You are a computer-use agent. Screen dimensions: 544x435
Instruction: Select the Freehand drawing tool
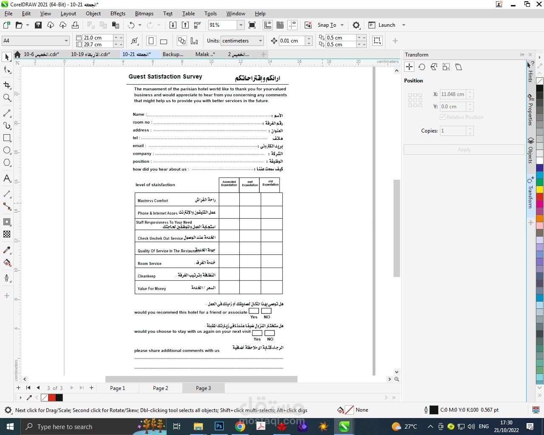click(7, 113)
